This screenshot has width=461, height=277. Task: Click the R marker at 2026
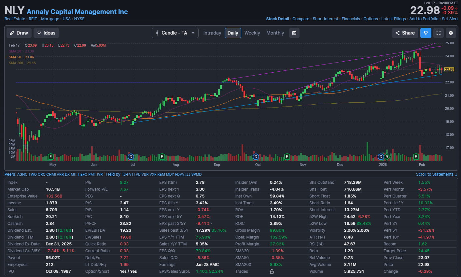tap(387, 157)
